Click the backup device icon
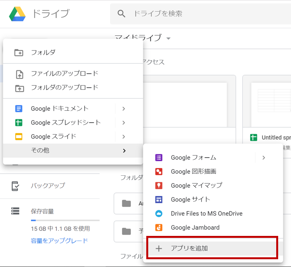 click(x=15, y=186)
